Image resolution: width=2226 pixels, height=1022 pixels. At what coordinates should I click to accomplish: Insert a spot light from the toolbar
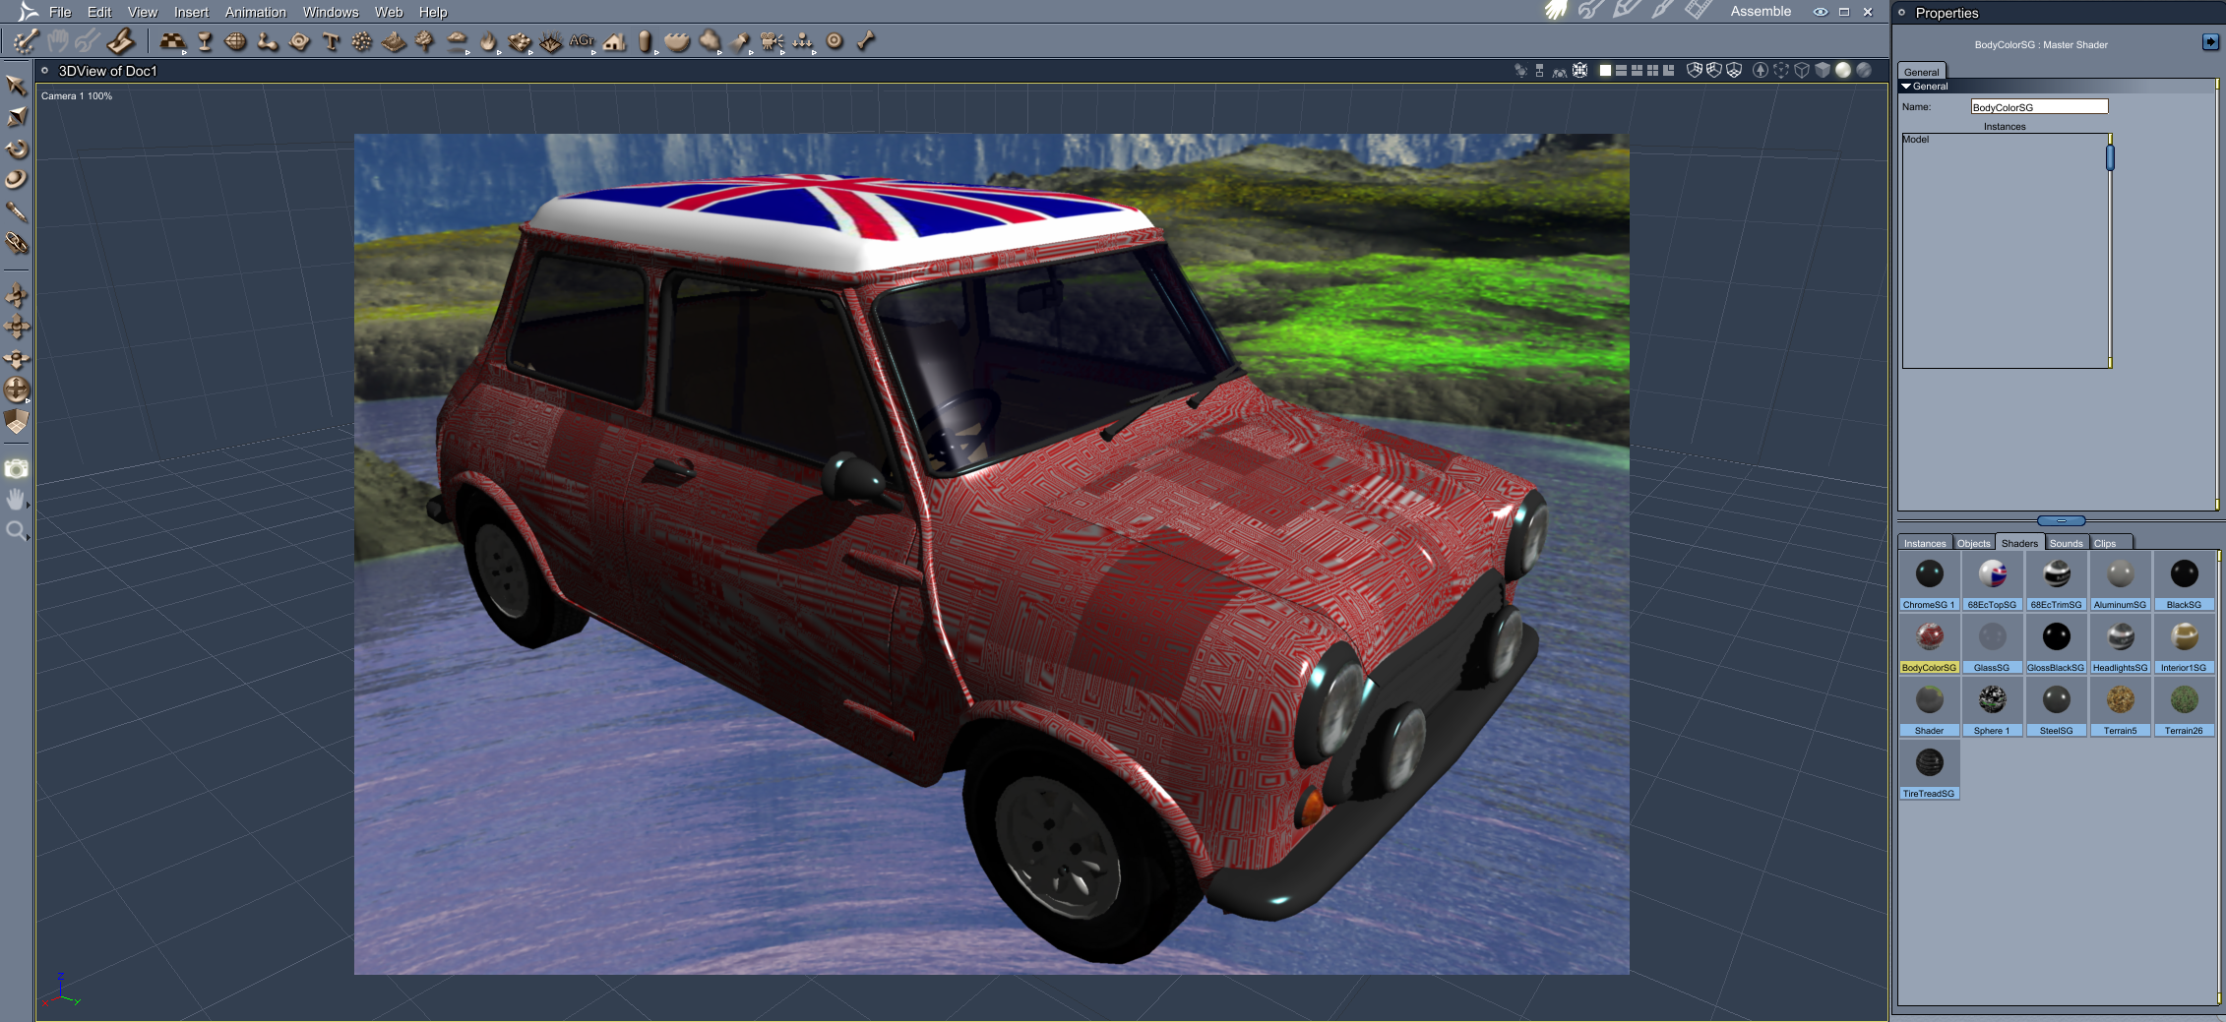[740, 41]
